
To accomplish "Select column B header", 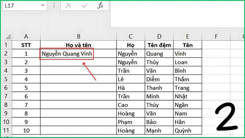I will coord(78,36).
